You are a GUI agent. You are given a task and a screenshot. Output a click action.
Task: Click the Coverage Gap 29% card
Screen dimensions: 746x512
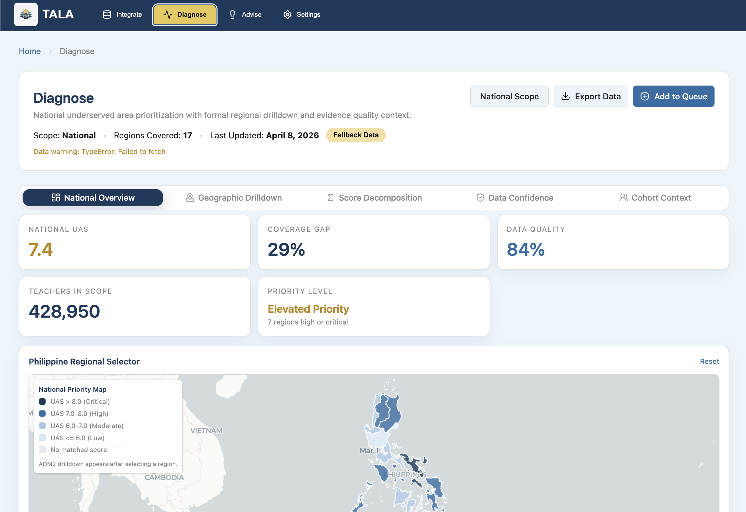[374, 242]
